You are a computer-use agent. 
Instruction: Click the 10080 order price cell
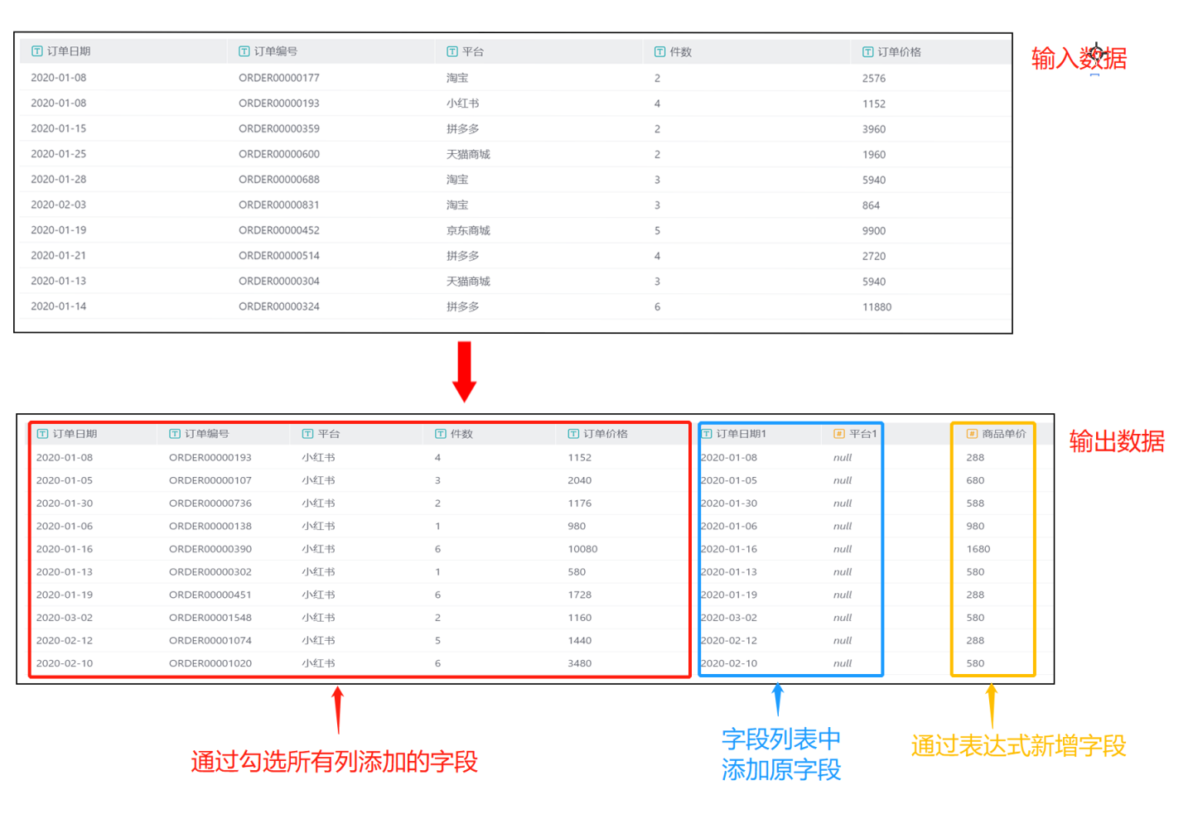(x=582, y=549)
